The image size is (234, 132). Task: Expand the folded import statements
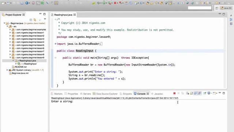(x=55, y=44)
